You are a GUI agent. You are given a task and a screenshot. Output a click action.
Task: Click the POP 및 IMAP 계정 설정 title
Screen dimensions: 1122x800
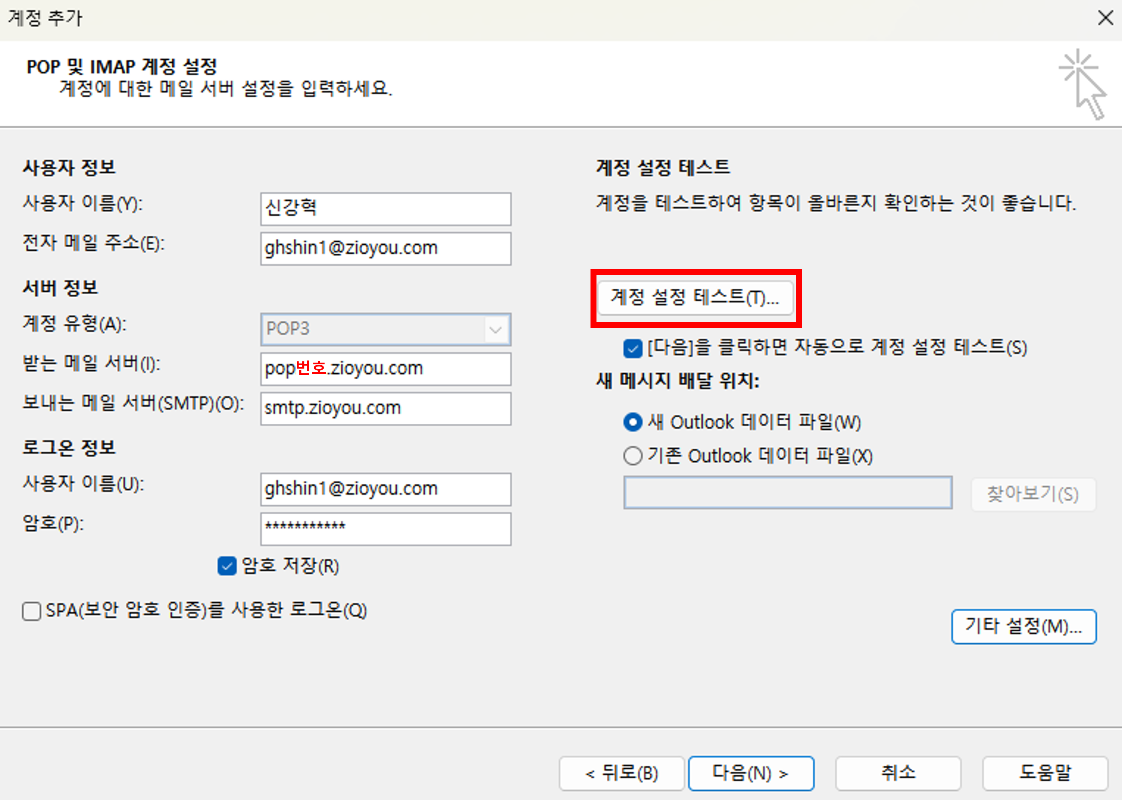(122, 67)
